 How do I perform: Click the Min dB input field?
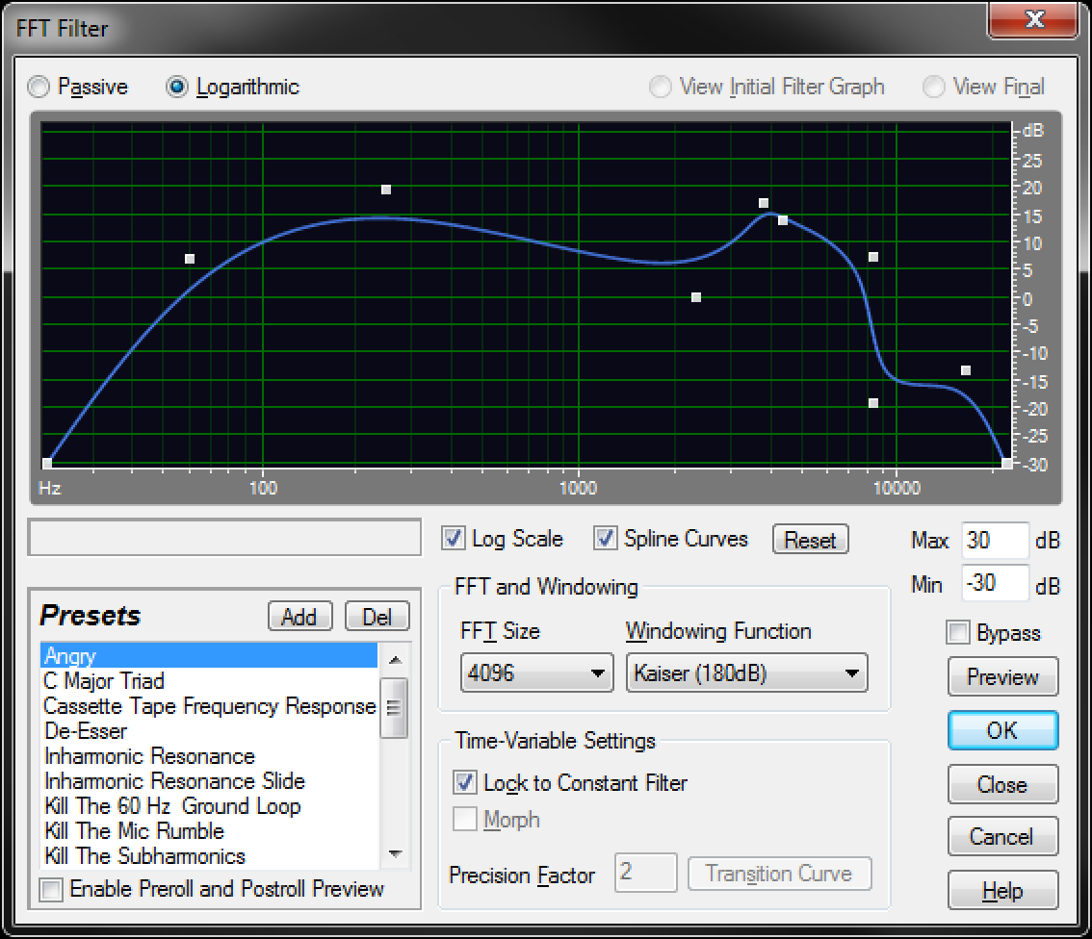[x=994, y=583]
